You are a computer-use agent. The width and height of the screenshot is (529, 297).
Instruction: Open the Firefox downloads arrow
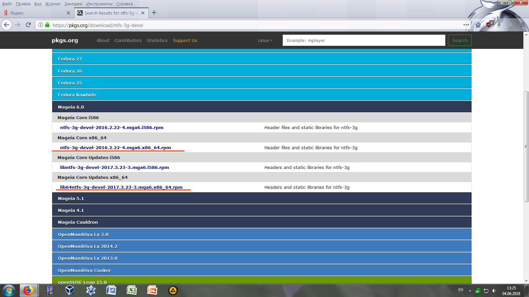tap(499, 25)
